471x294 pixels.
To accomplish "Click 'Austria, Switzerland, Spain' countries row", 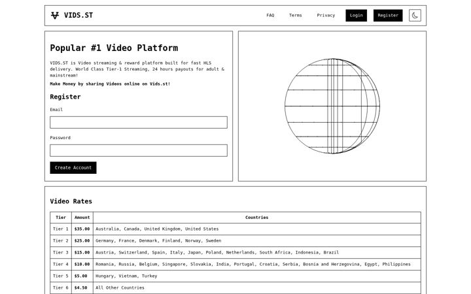I will click(x=257, y=252).
